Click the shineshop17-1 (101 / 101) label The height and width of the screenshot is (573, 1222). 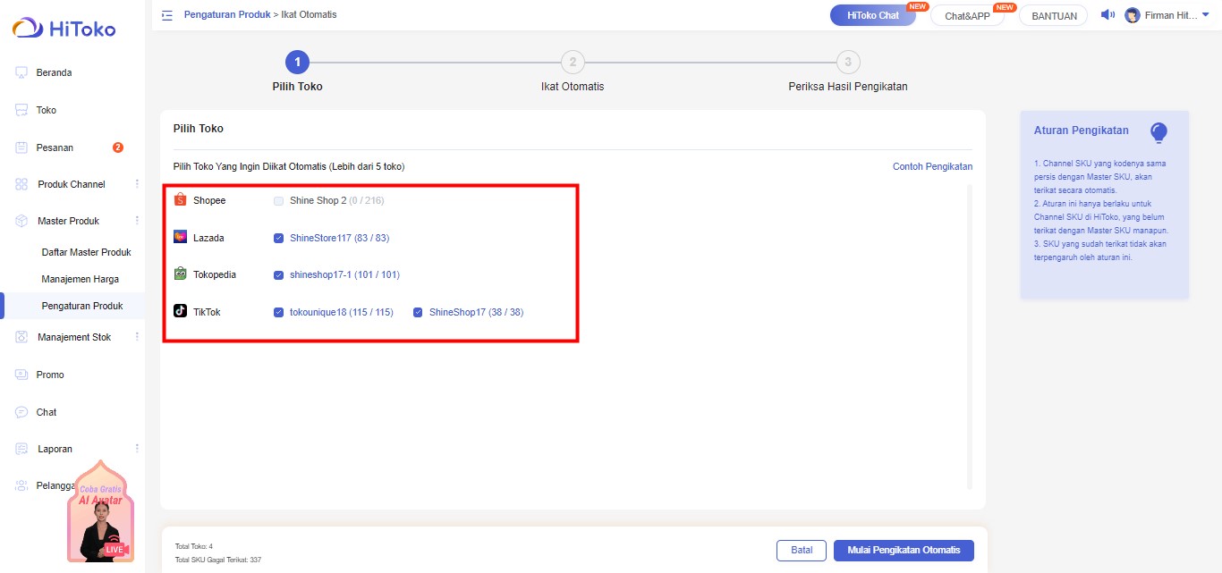(344, 274)
